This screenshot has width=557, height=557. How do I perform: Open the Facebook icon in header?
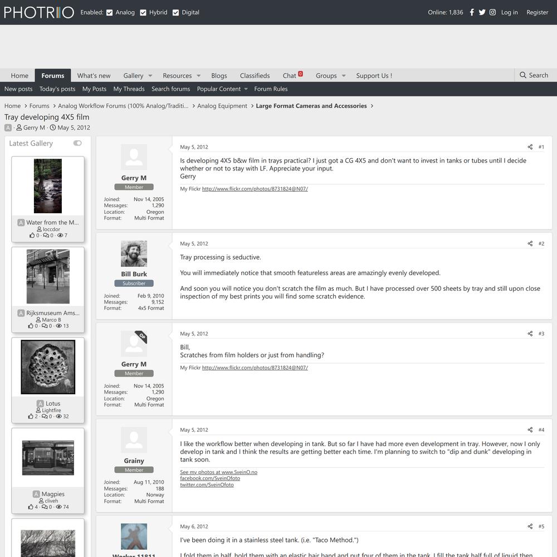(x=472, y=12)
